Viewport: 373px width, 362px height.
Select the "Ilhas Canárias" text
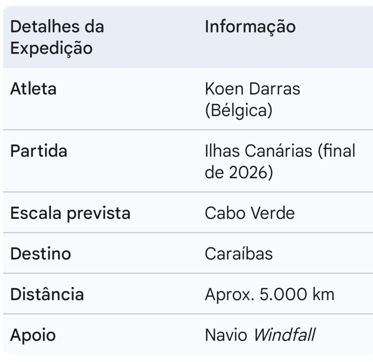[258, 151]
